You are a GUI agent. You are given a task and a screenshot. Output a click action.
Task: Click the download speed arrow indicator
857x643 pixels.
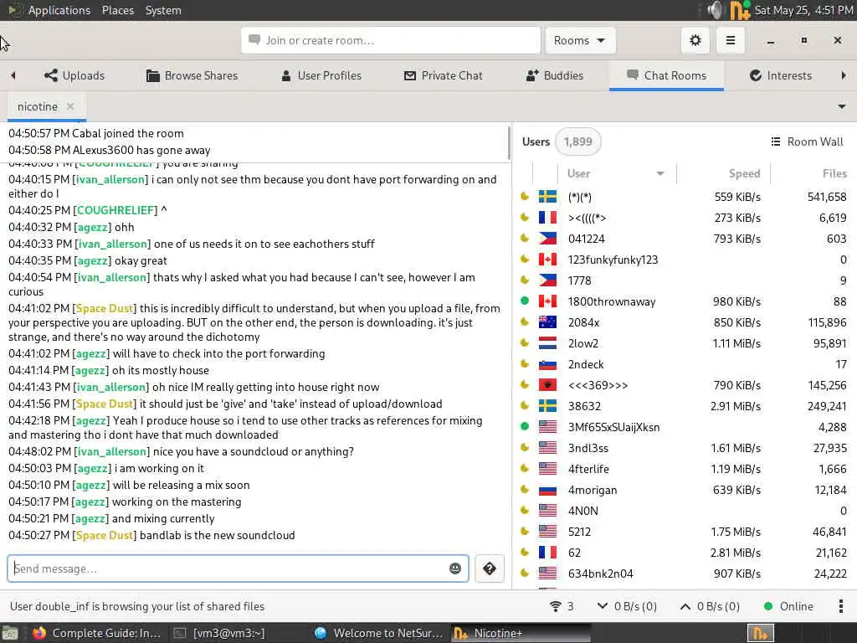click(603, 606)
